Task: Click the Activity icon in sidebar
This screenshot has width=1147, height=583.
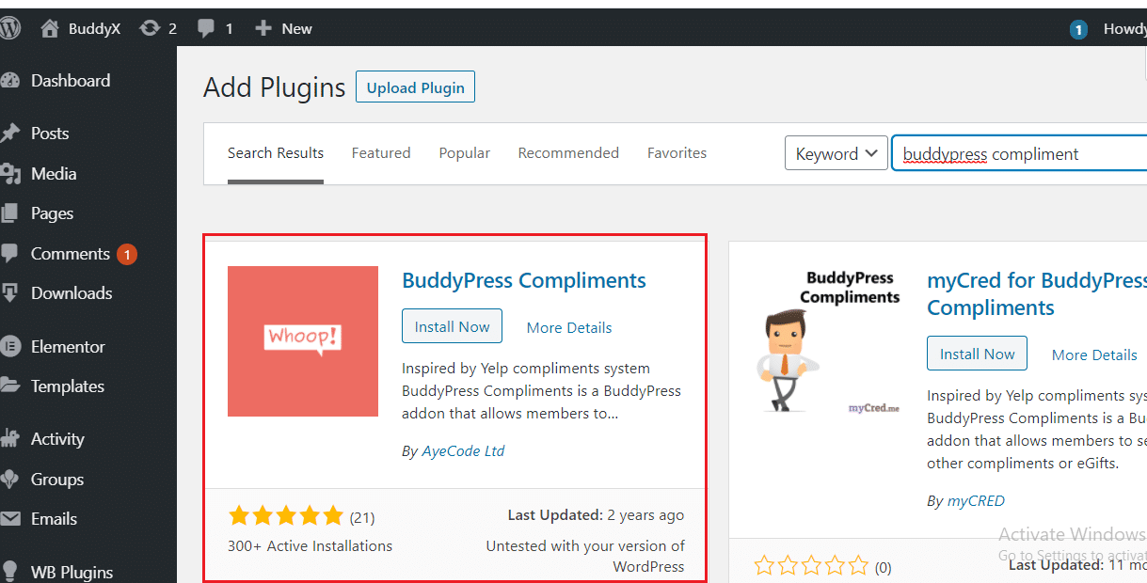Action: (x=60, y=438)
